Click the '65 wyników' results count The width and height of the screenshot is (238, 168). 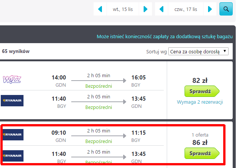[x=16, y=51]
